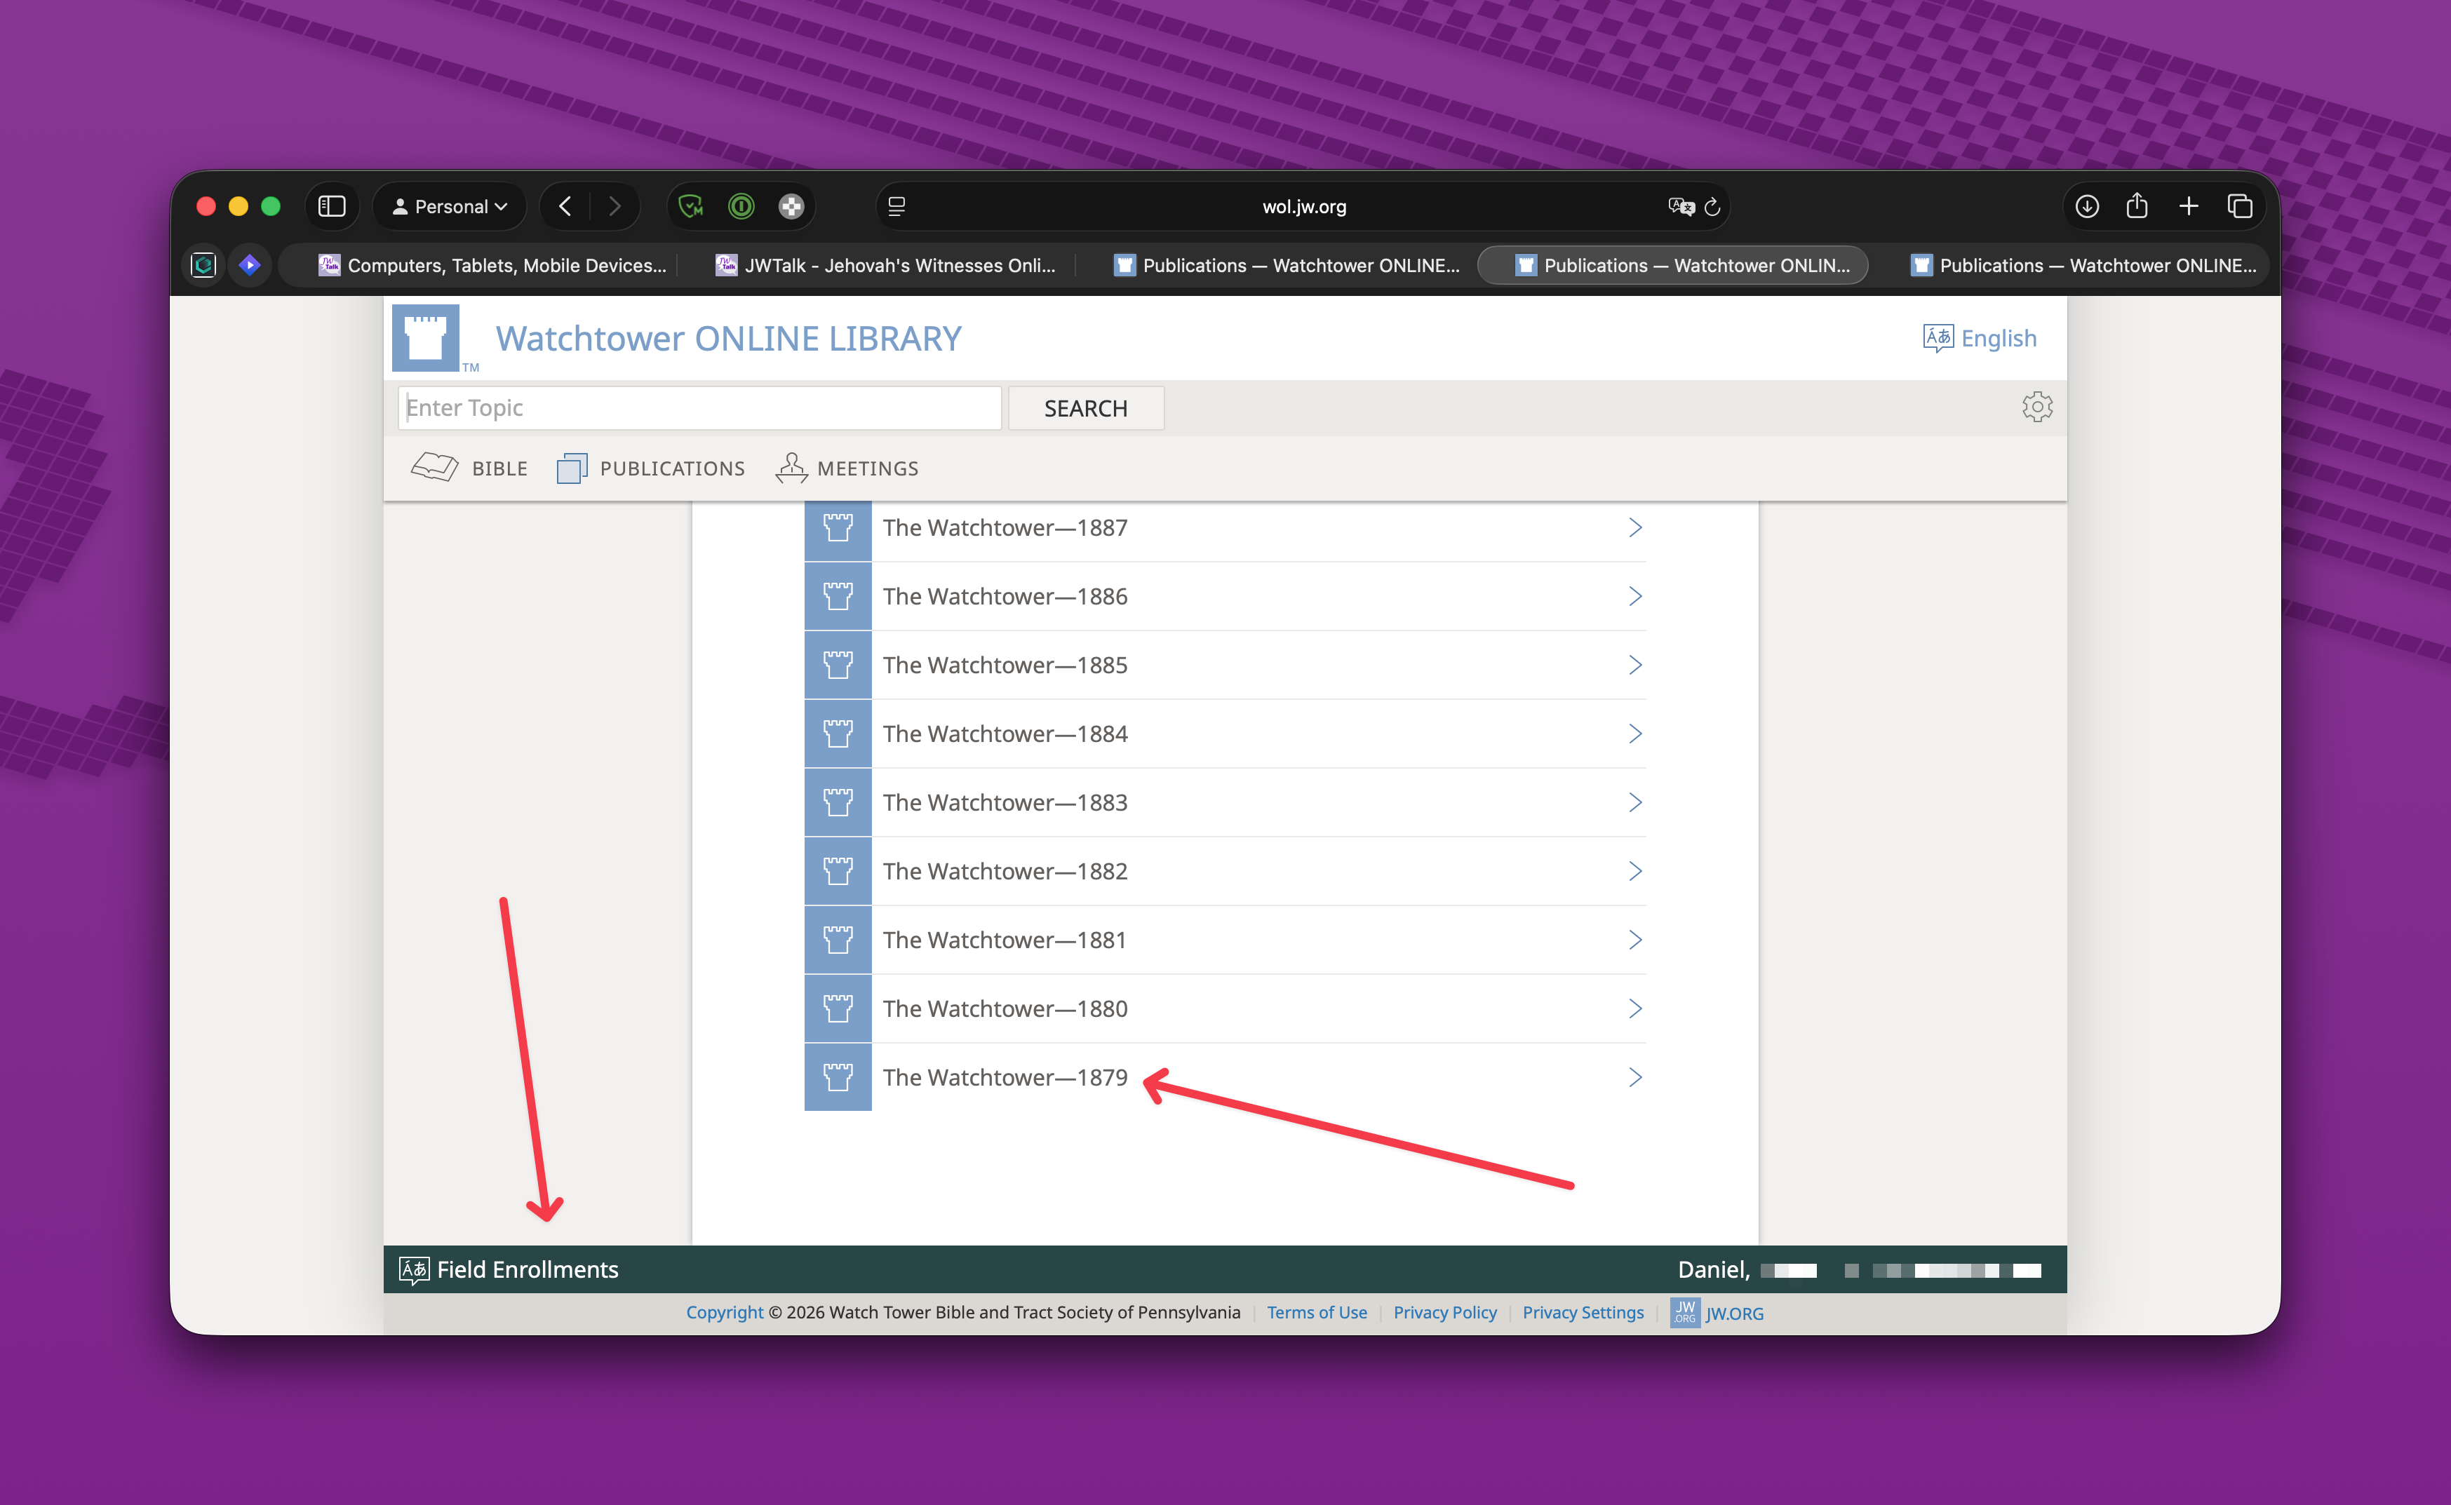The image size is (2451, 1505).
Task: Reload the wol.jw.org page
Action: point(1712,206)
